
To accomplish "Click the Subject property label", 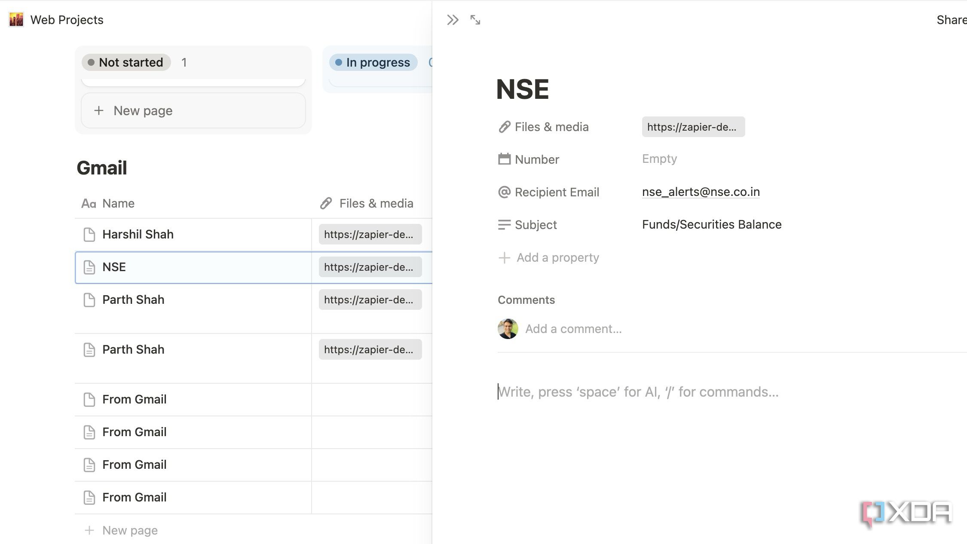I will [536, 225].
